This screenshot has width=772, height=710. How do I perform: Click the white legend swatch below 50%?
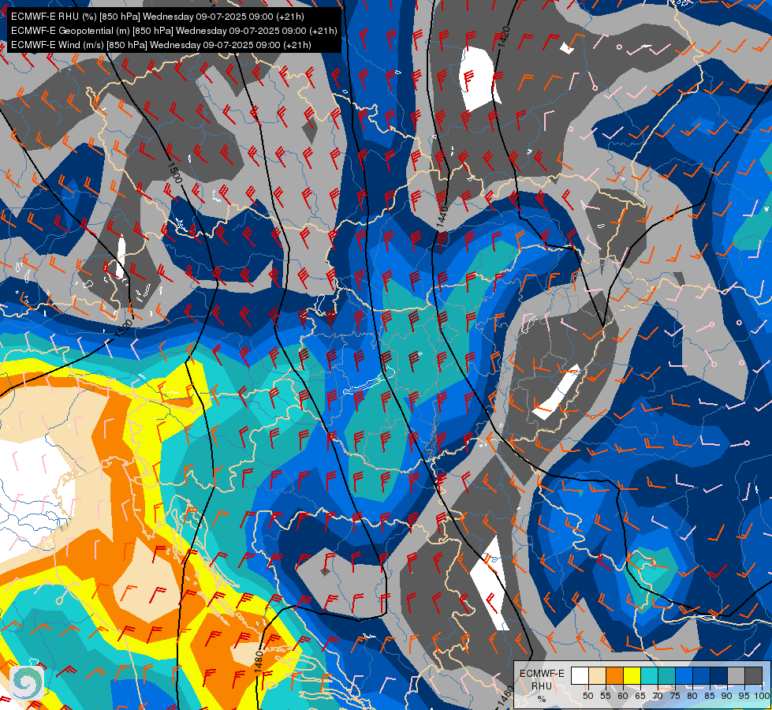[x=580, y=676]
